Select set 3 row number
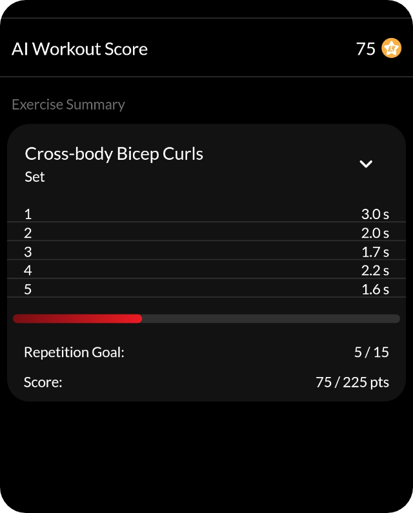 pos(28,251)
